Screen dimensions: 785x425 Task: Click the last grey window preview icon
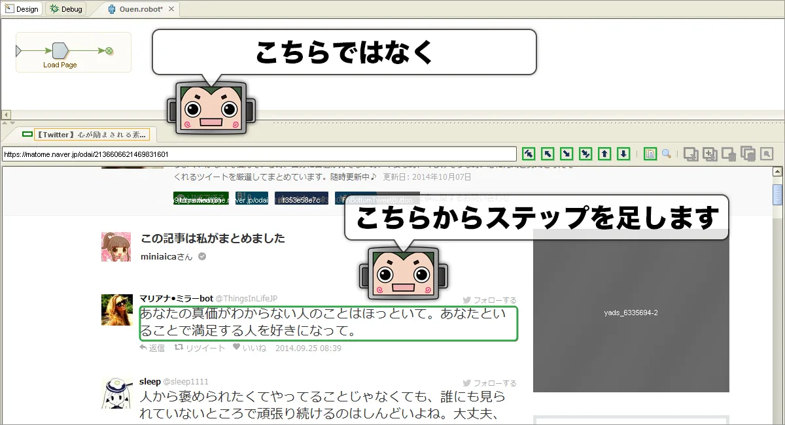(x=767, y=154)
